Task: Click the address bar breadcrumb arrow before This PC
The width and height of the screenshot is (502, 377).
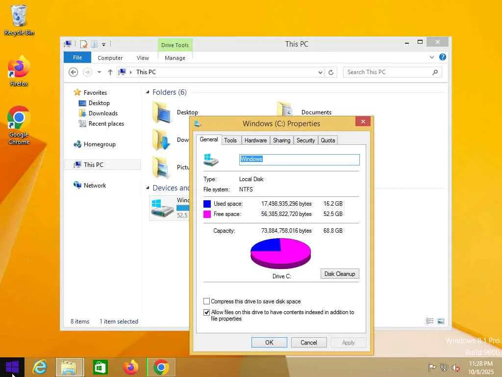Action: point(130,72)
